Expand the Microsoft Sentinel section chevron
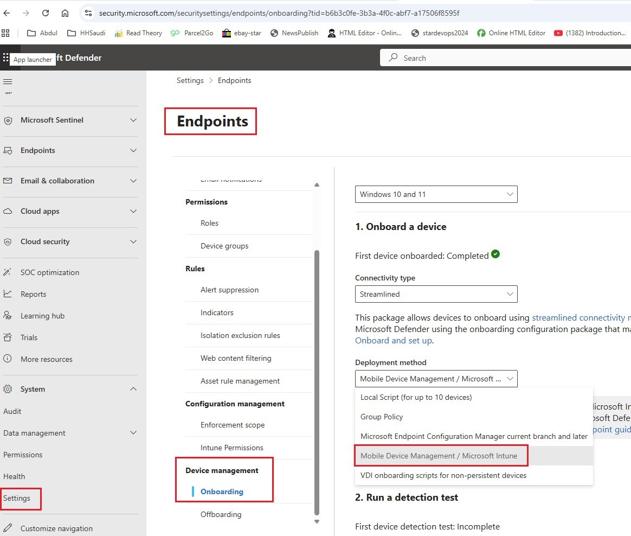Viewport: 631px width, 536px height. point(133,120)
